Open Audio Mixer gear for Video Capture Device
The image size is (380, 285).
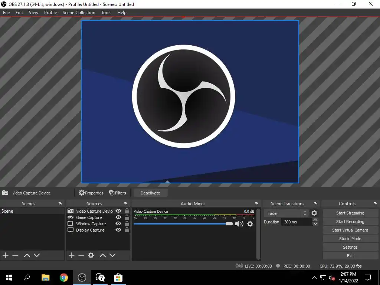pos(250,224)
